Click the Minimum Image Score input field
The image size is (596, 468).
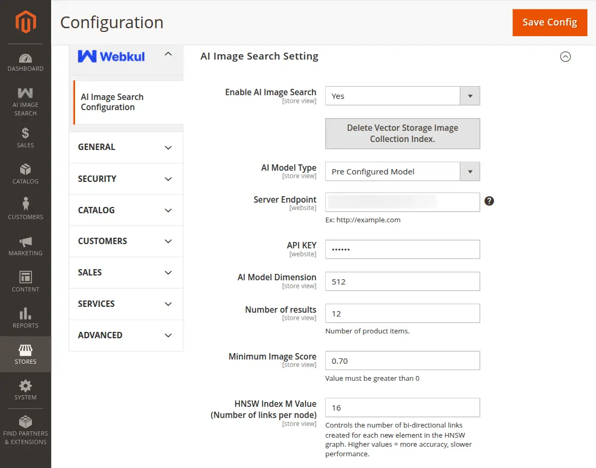pos(402,360)
